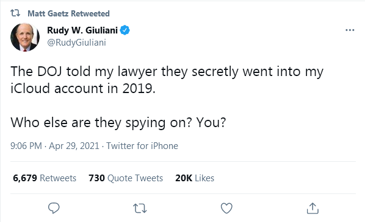Open the share tweet icon

click(313, 208)
